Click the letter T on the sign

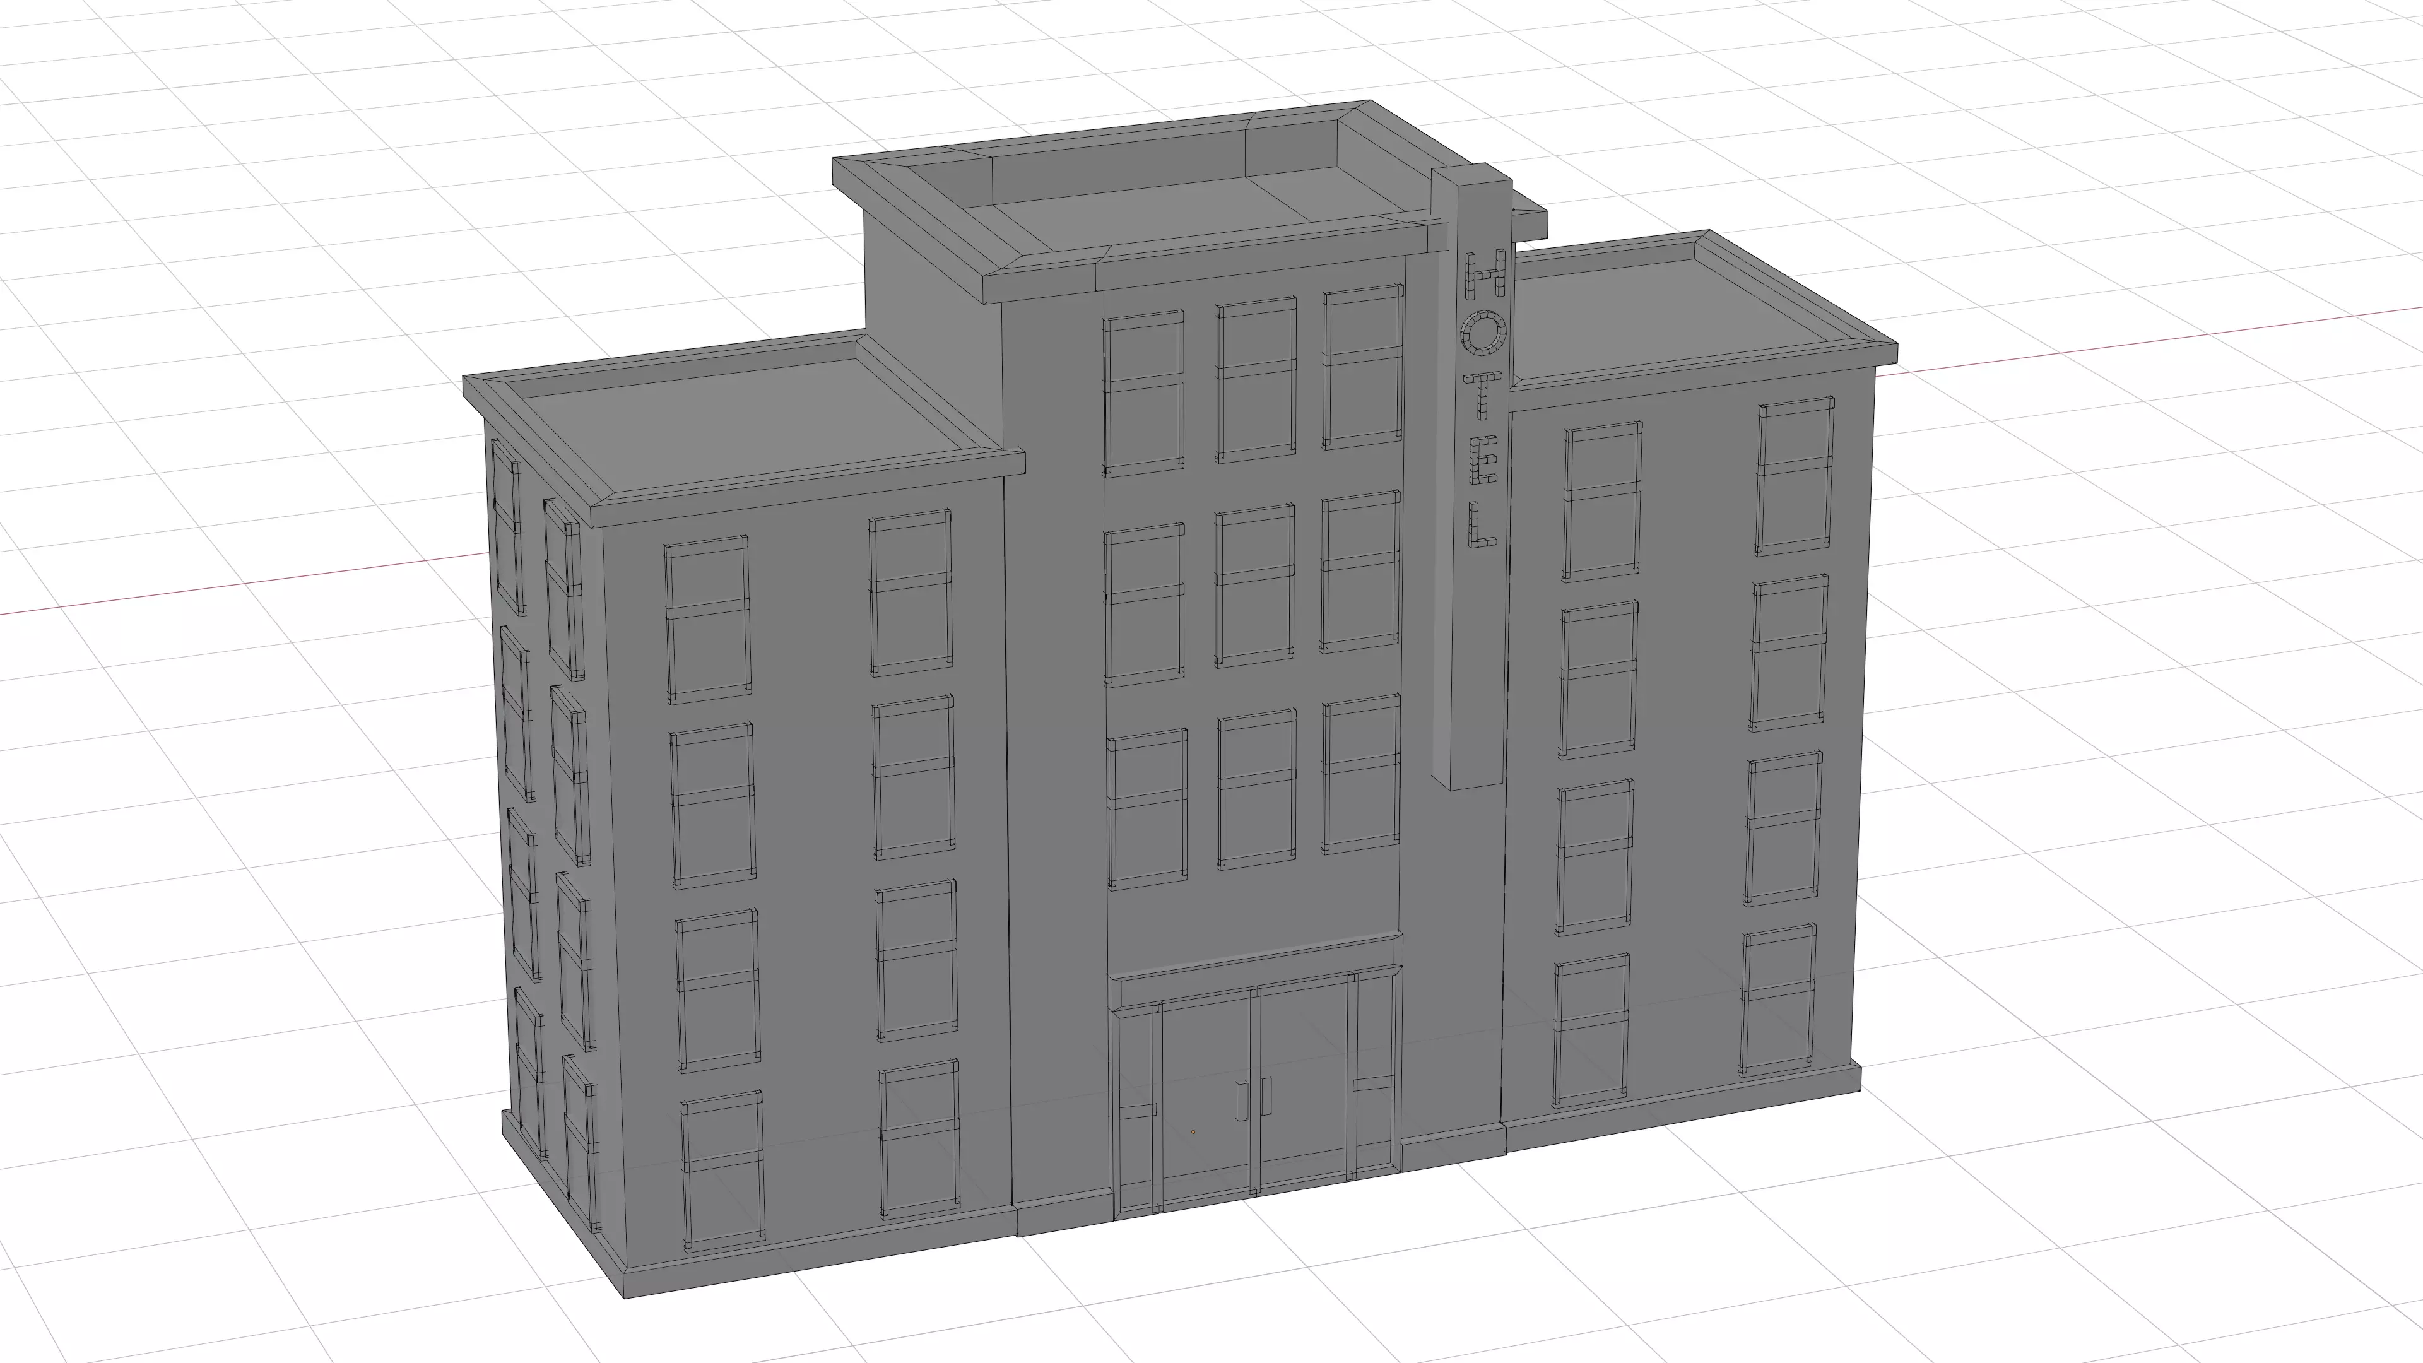[x=1483, y=395]
